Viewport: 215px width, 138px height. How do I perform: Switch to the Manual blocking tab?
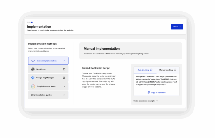pos(168,70)
